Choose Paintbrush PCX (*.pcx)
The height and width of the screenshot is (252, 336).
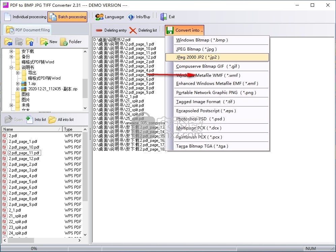click(217, 137)
